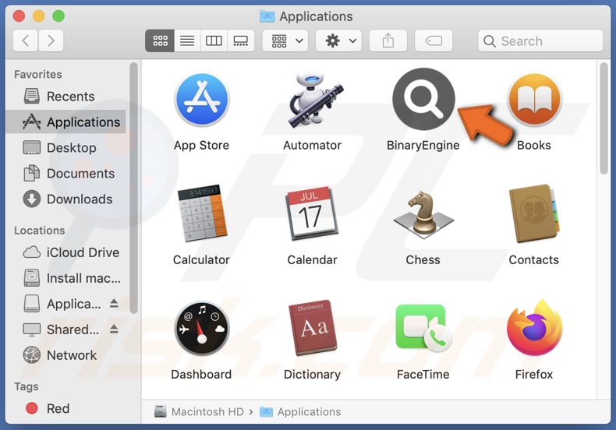Open the gear Action menu
616x430 pixels.
tap(339, 41)
